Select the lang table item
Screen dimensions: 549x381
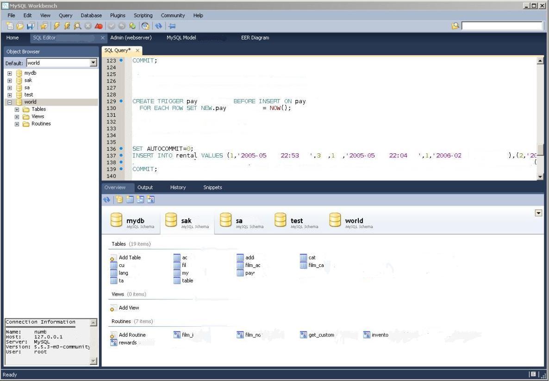(x=119, y=273)
